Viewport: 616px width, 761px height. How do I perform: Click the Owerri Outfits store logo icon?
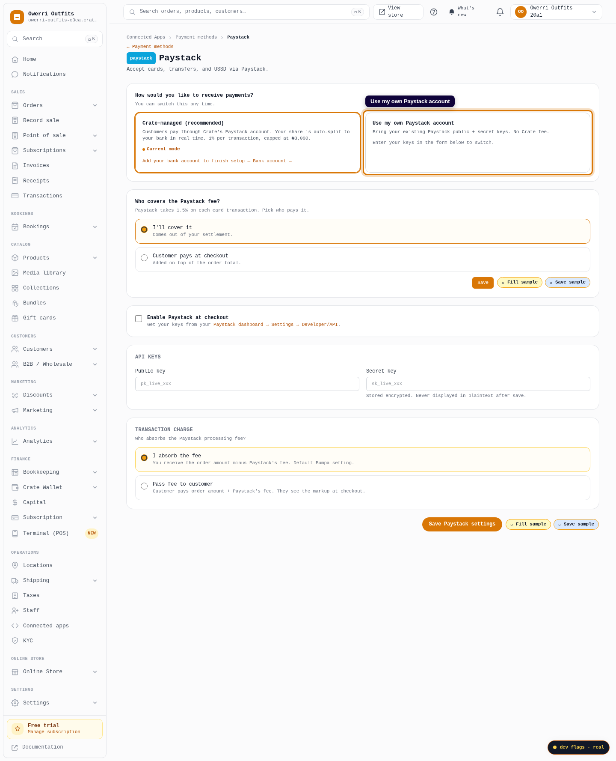(17, 17)
